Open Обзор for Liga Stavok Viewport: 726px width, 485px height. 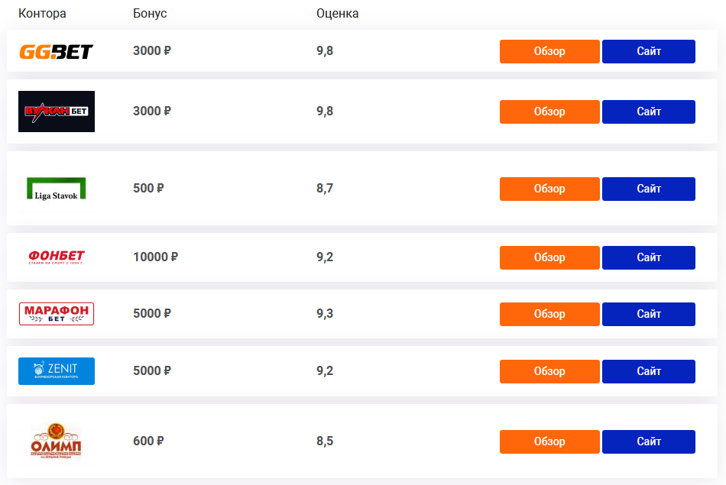tap(549, 189)
